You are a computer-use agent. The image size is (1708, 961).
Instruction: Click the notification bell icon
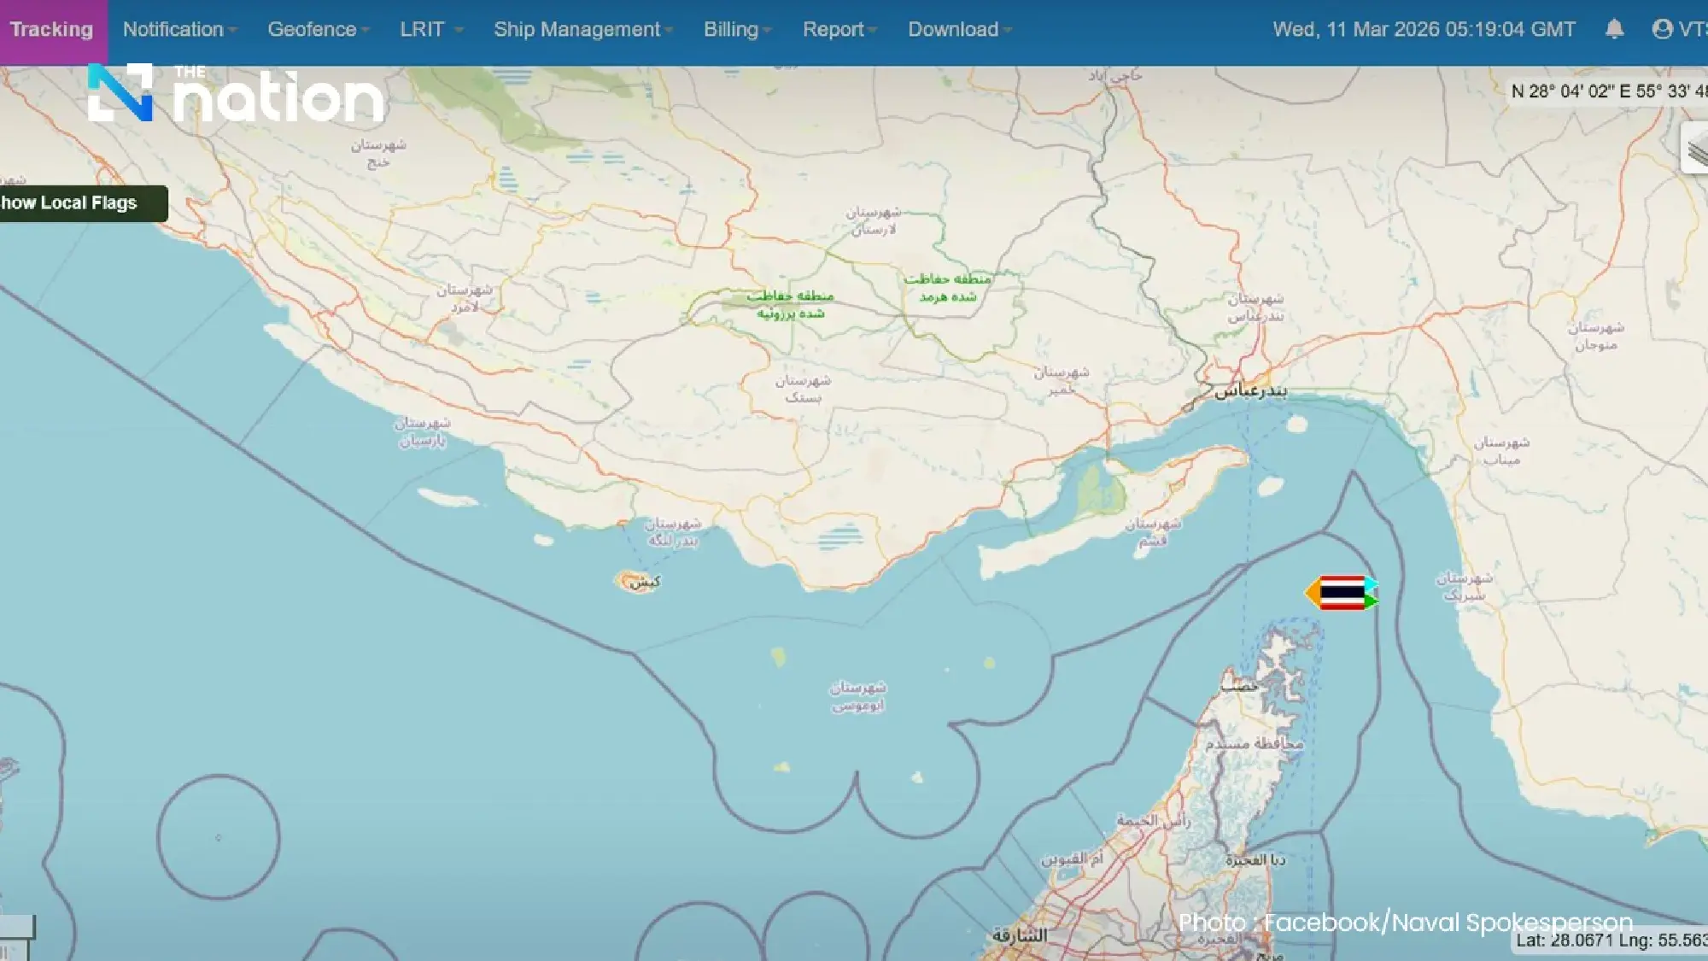point(1614,30)
